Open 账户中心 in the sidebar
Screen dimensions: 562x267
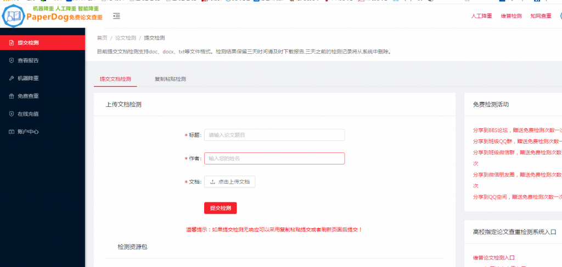[42, 132]
